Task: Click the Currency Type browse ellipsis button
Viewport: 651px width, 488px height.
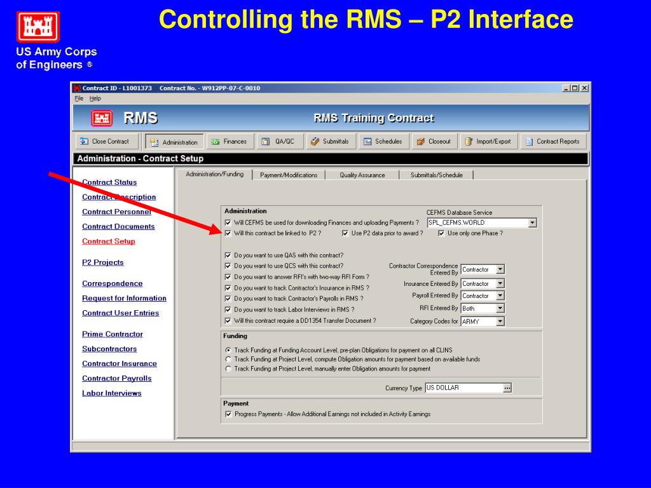Action: click(507, 388)
